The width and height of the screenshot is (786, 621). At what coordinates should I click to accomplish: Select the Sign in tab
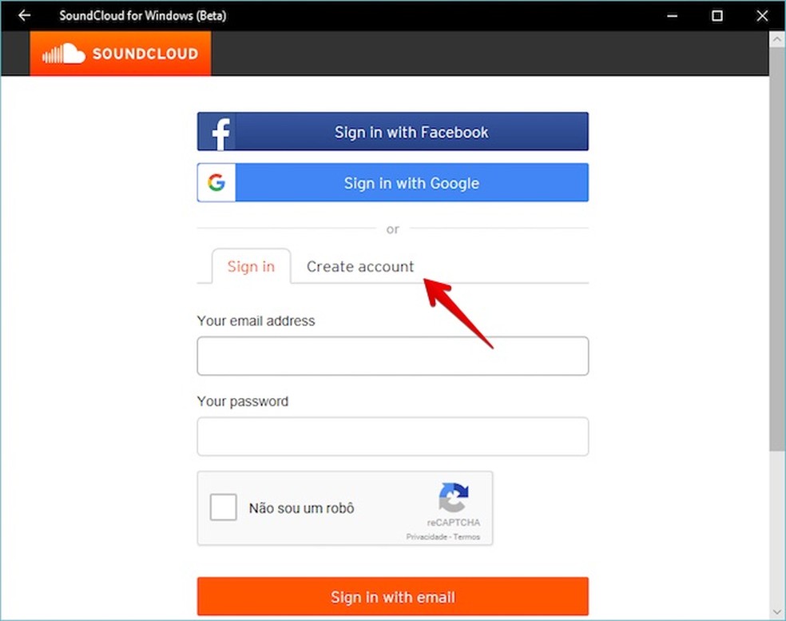[251, 266]
